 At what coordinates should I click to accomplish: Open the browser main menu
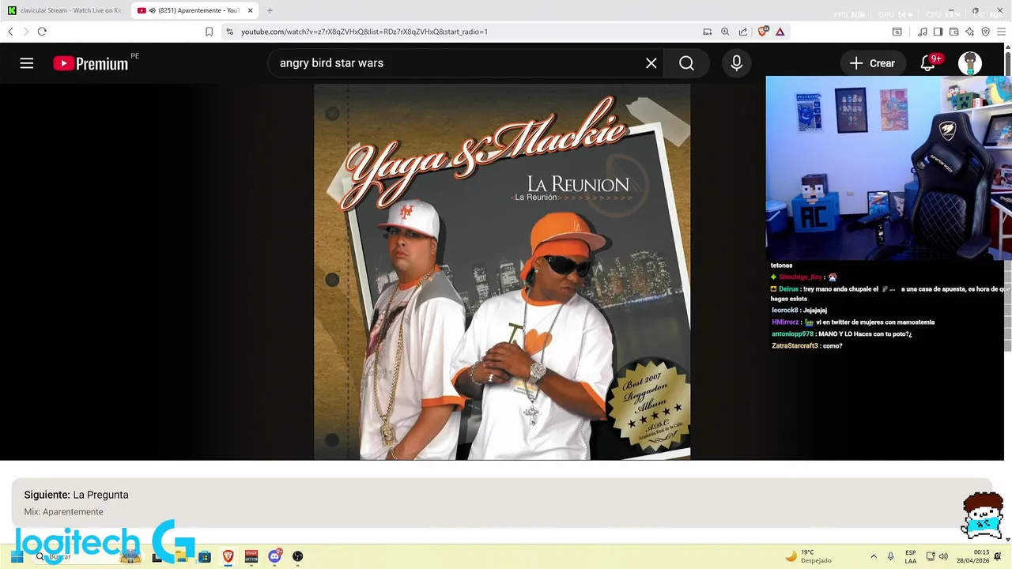(x=1002, y=32)
